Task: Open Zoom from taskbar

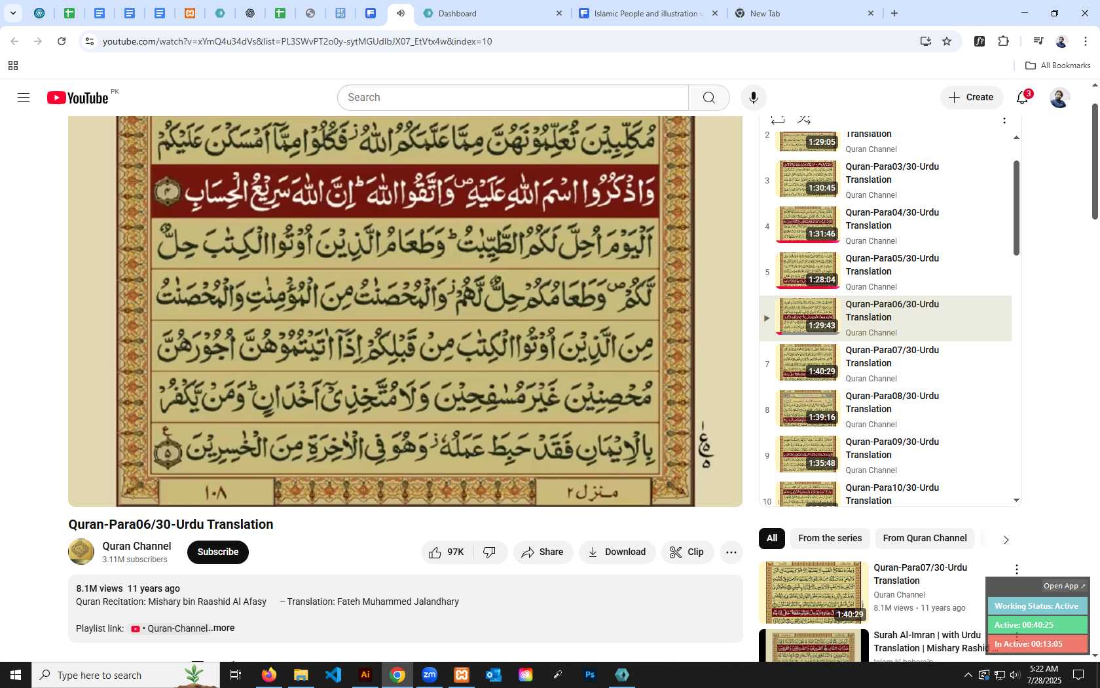Action: coord(430,675)
